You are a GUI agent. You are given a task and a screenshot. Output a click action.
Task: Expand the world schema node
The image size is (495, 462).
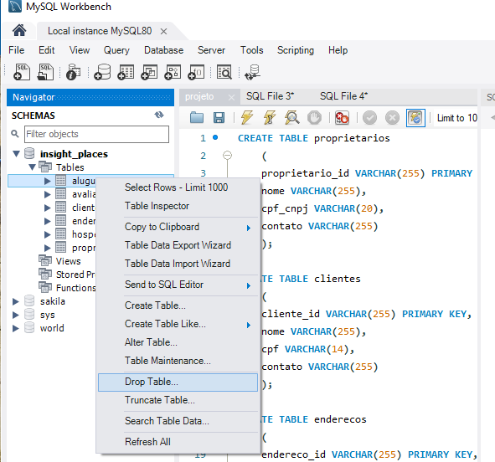(x=15, y=328)
